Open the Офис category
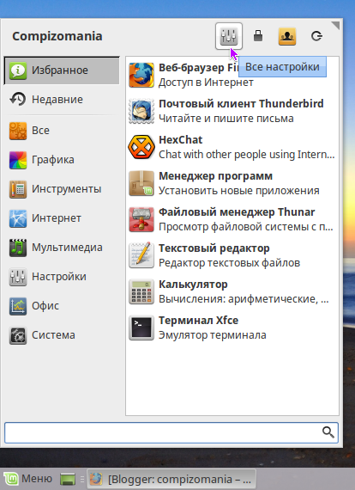355x490 pixels. point(62,306)
